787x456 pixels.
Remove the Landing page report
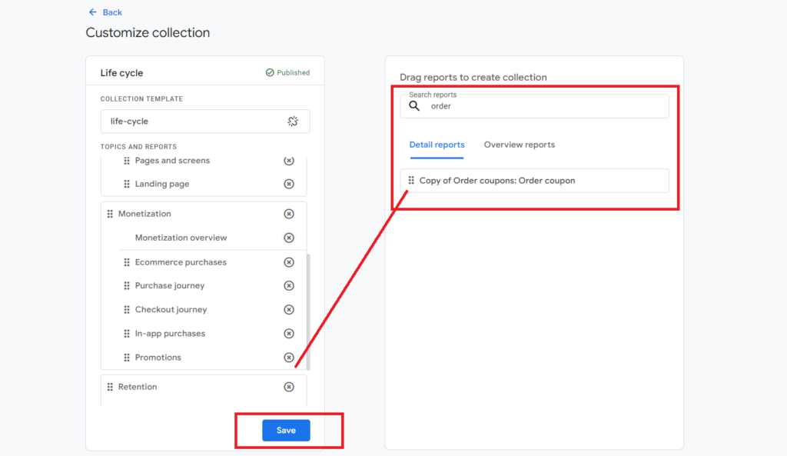coord(289,185)
